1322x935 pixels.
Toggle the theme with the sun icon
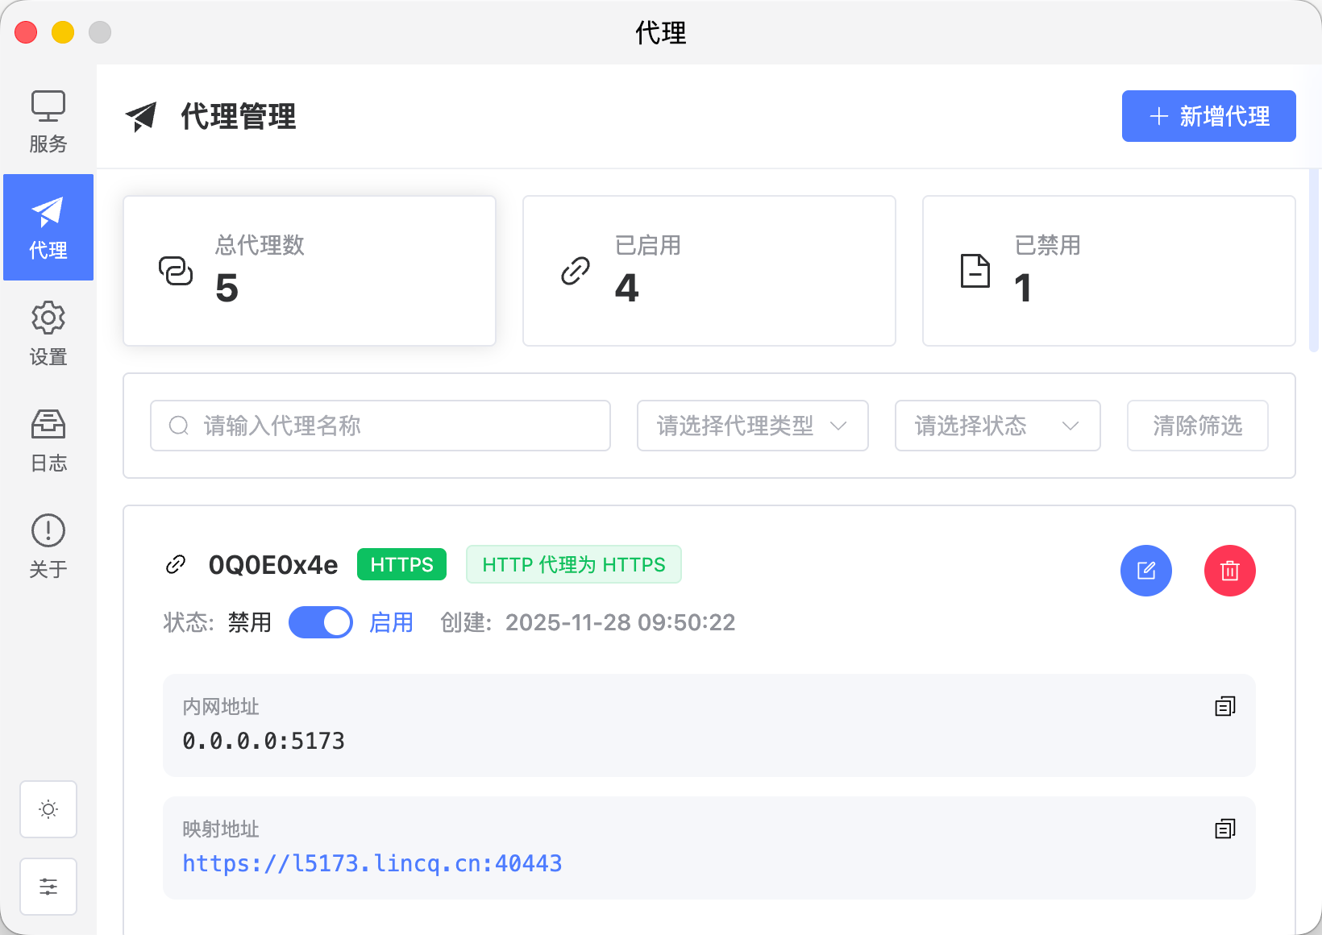[x=48, y=809]
